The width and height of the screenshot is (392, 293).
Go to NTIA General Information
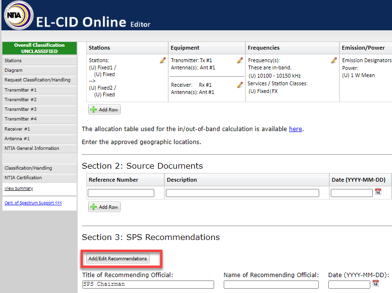(x=40, y=148)
